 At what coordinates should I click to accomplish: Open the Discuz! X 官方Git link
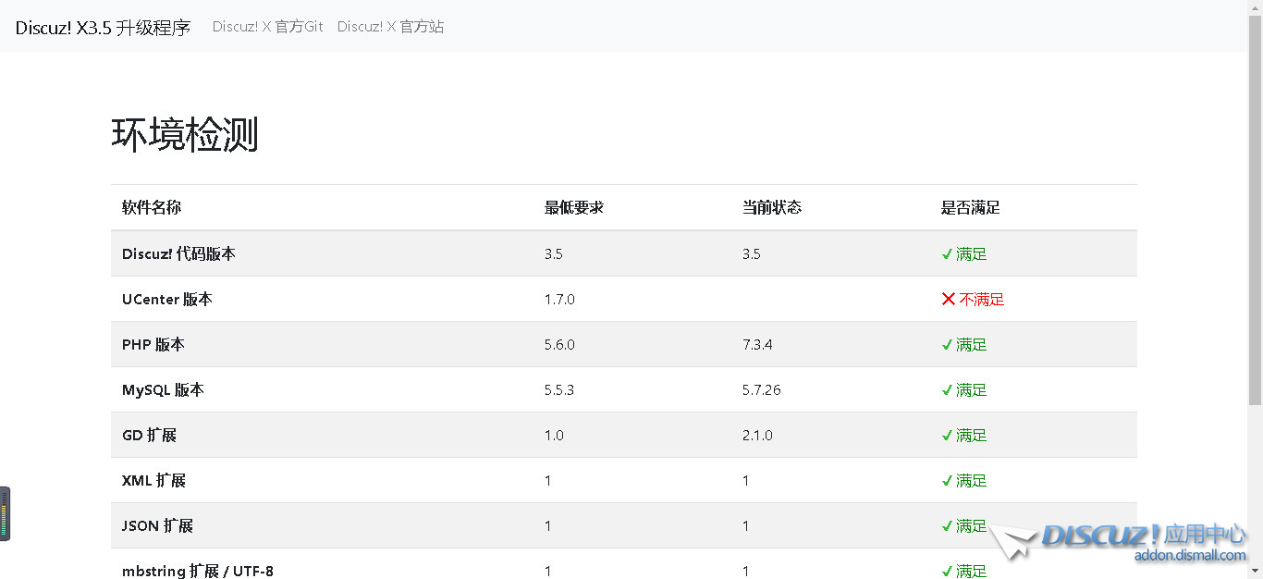tap(267, 26)
